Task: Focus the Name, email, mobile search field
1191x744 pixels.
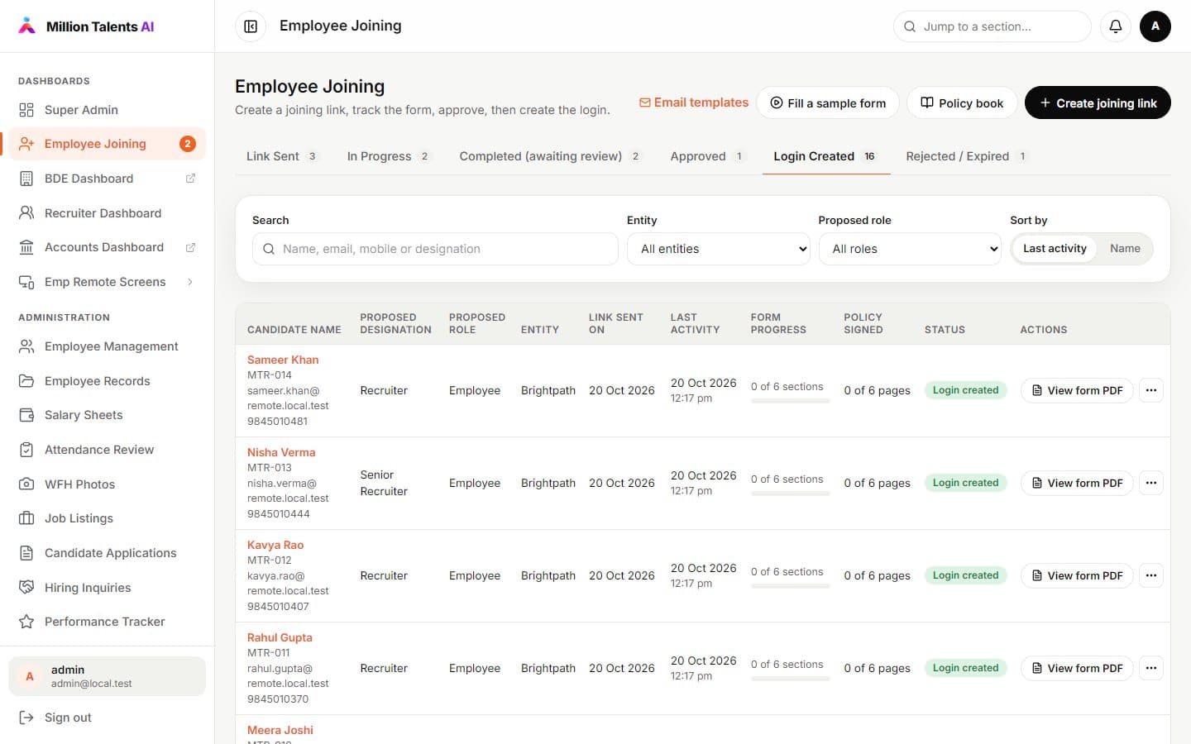Action: 435,249
